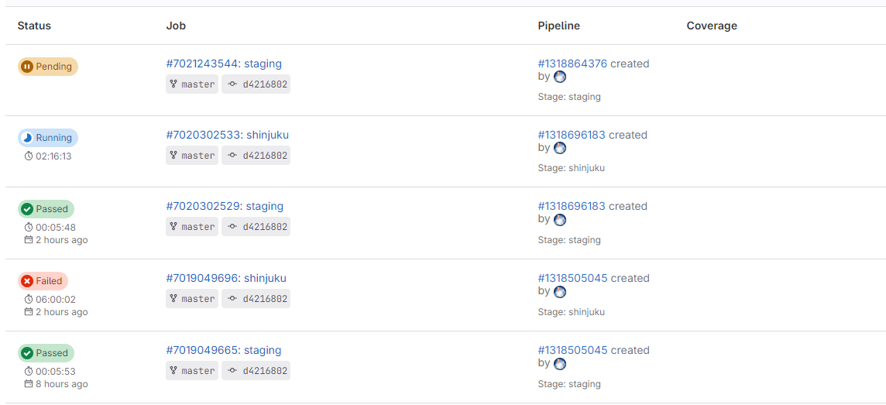Click Passed badge for job 7019049665
The image size is (886, 405).
pos(46,353)
